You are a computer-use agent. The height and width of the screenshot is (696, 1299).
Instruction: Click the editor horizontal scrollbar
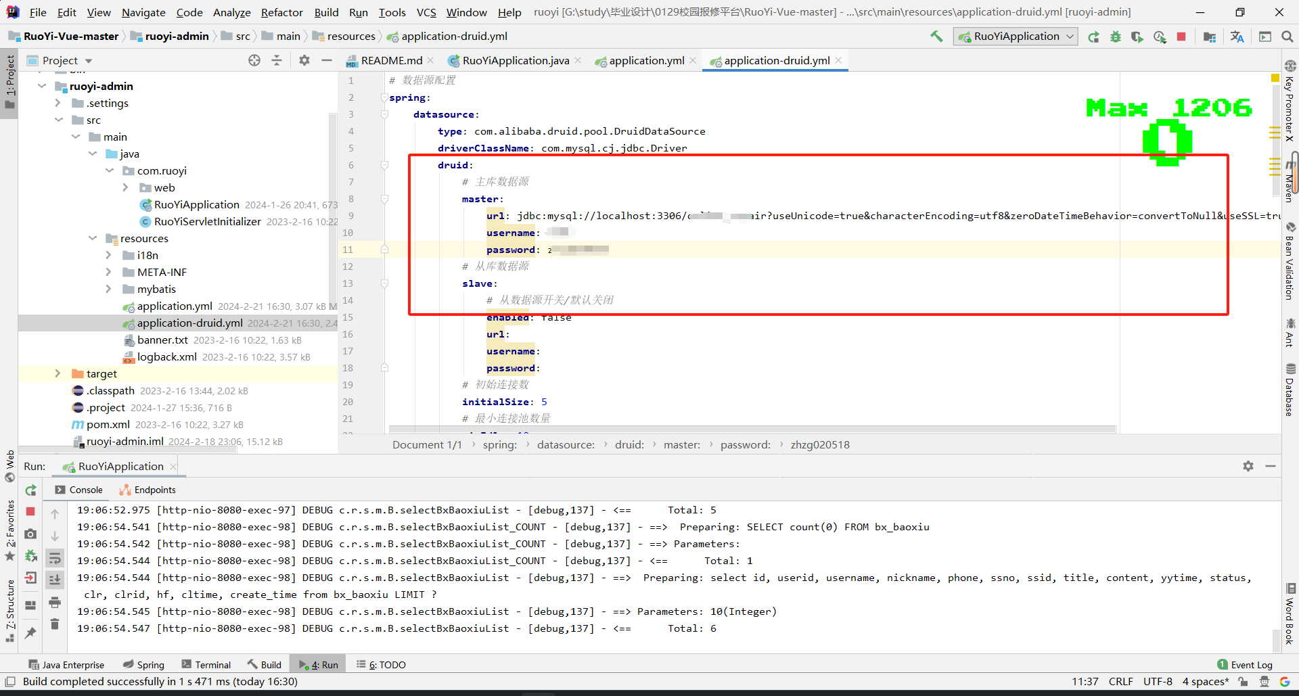(x=752, y=429)
